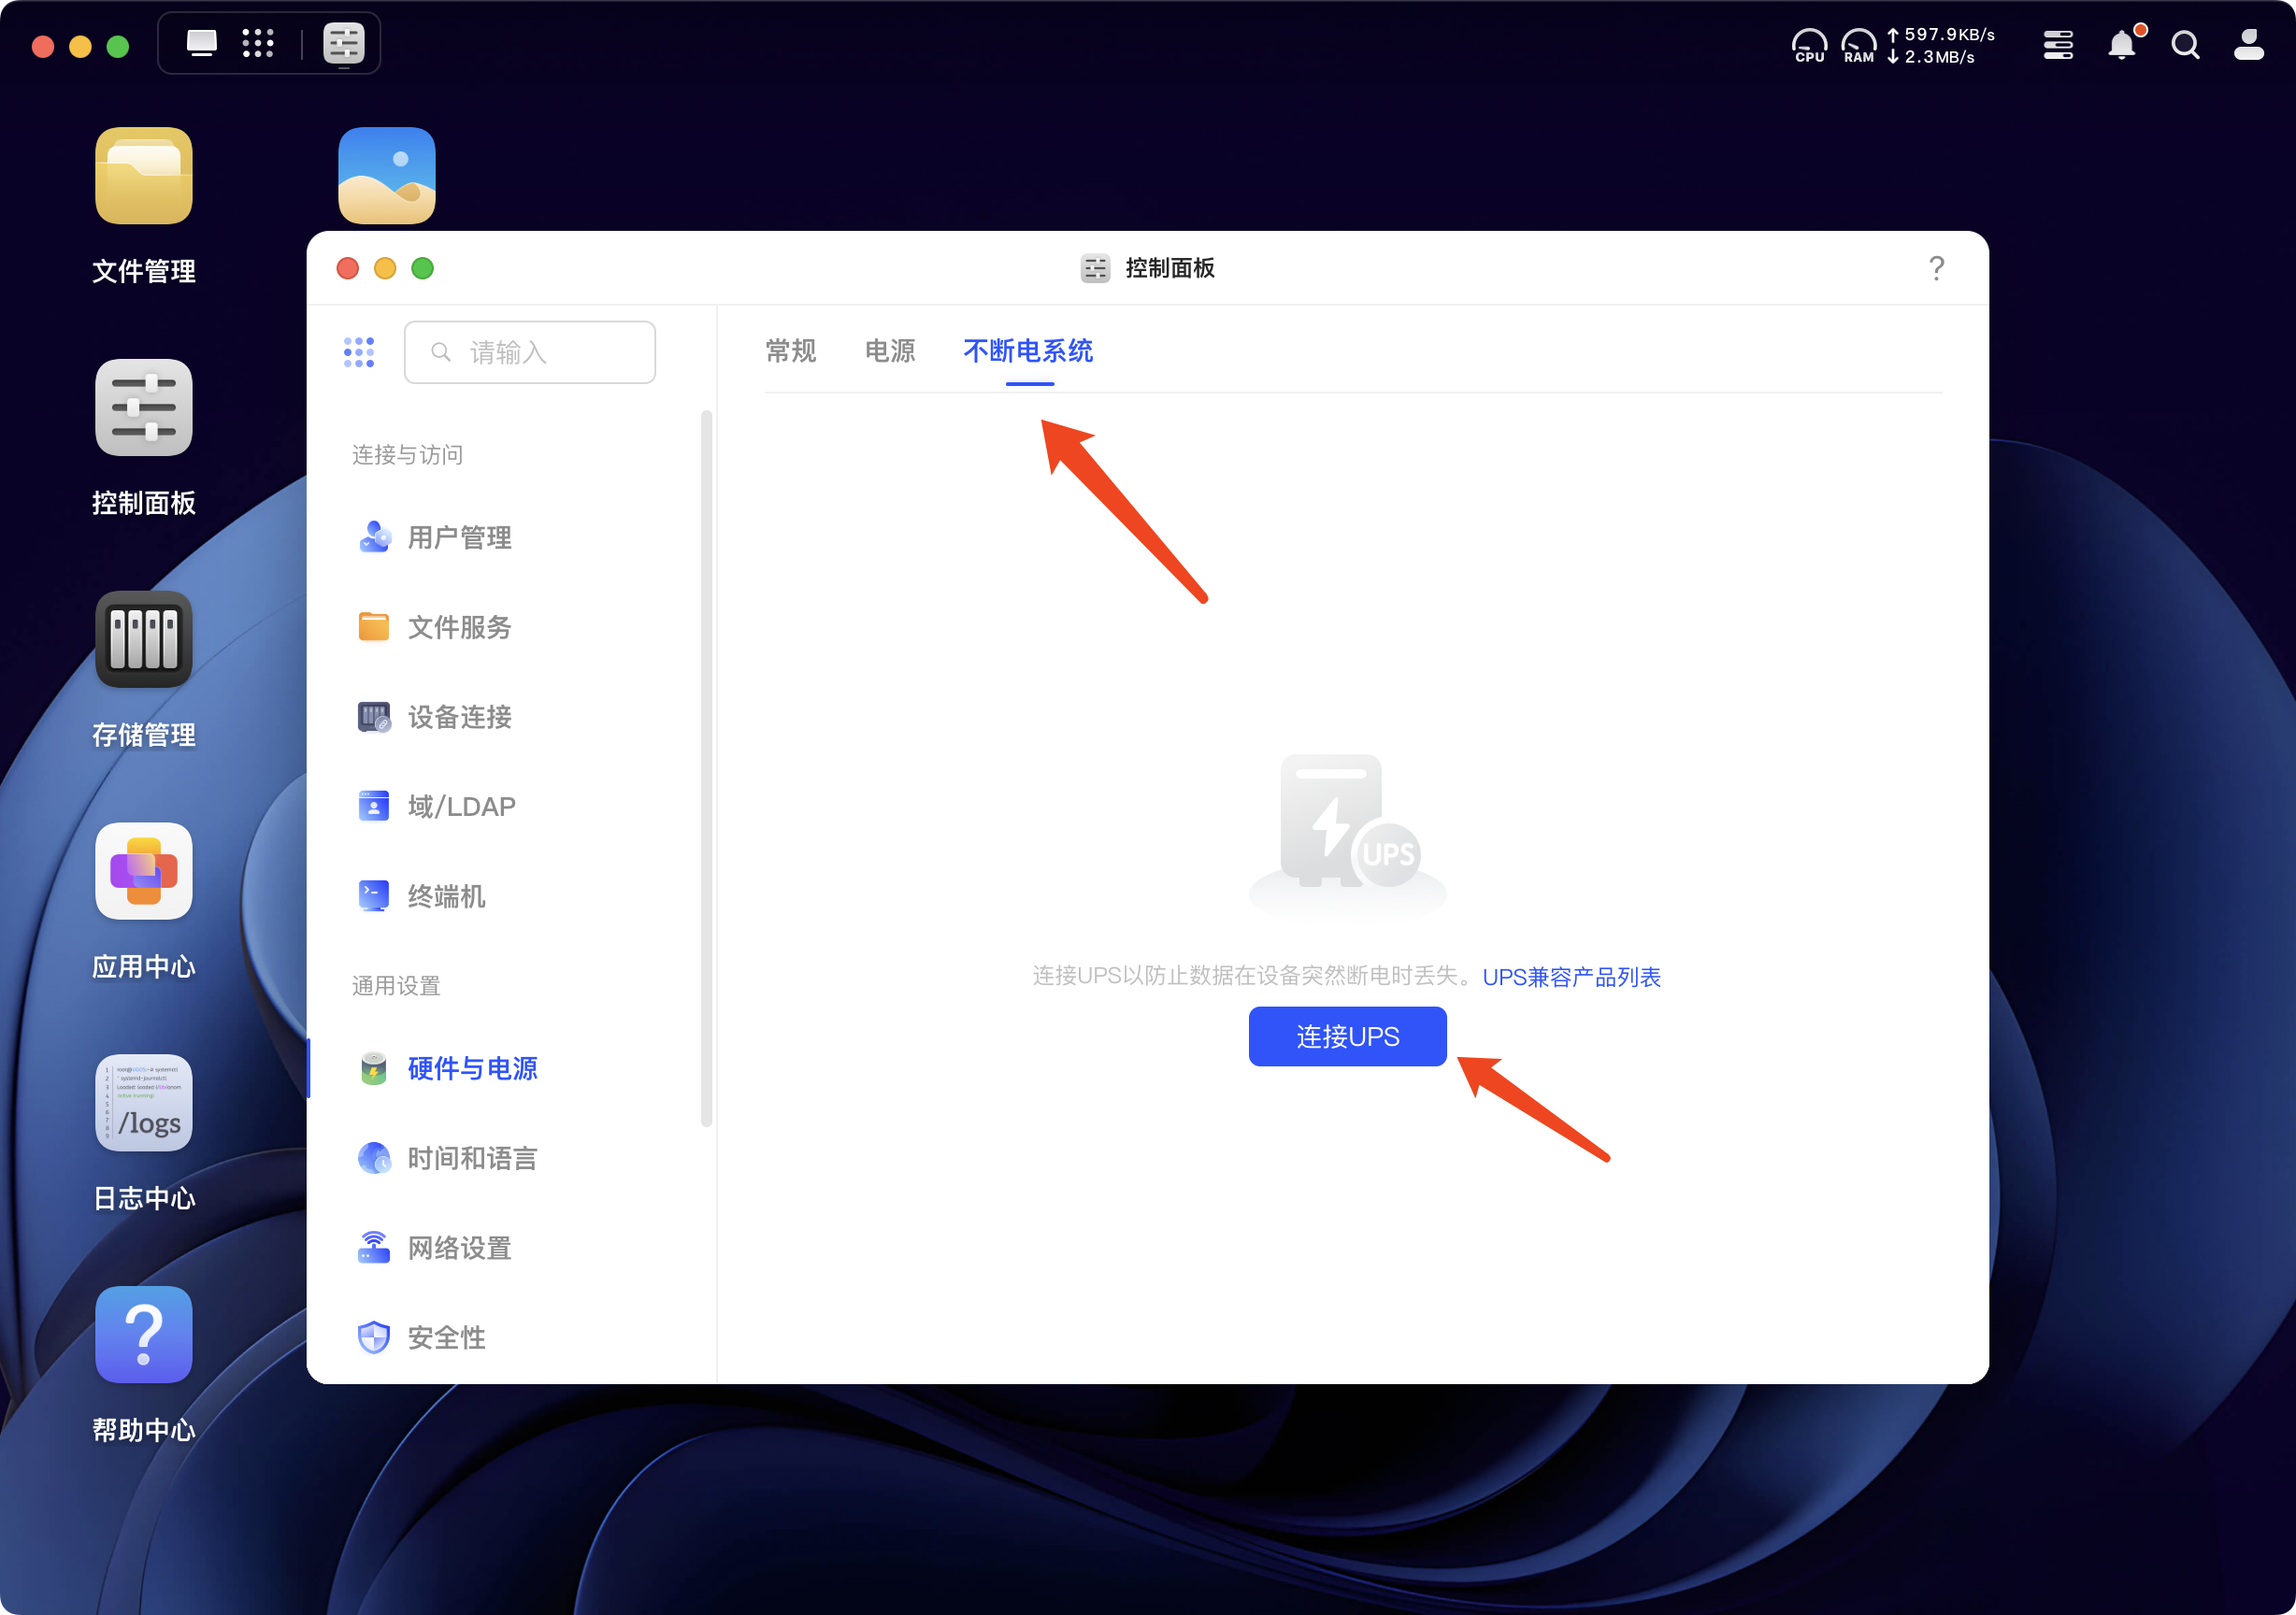2296x1615 pixels.
Task: Open the CPU usage monitor indicator
Action: click(1809, 45)
